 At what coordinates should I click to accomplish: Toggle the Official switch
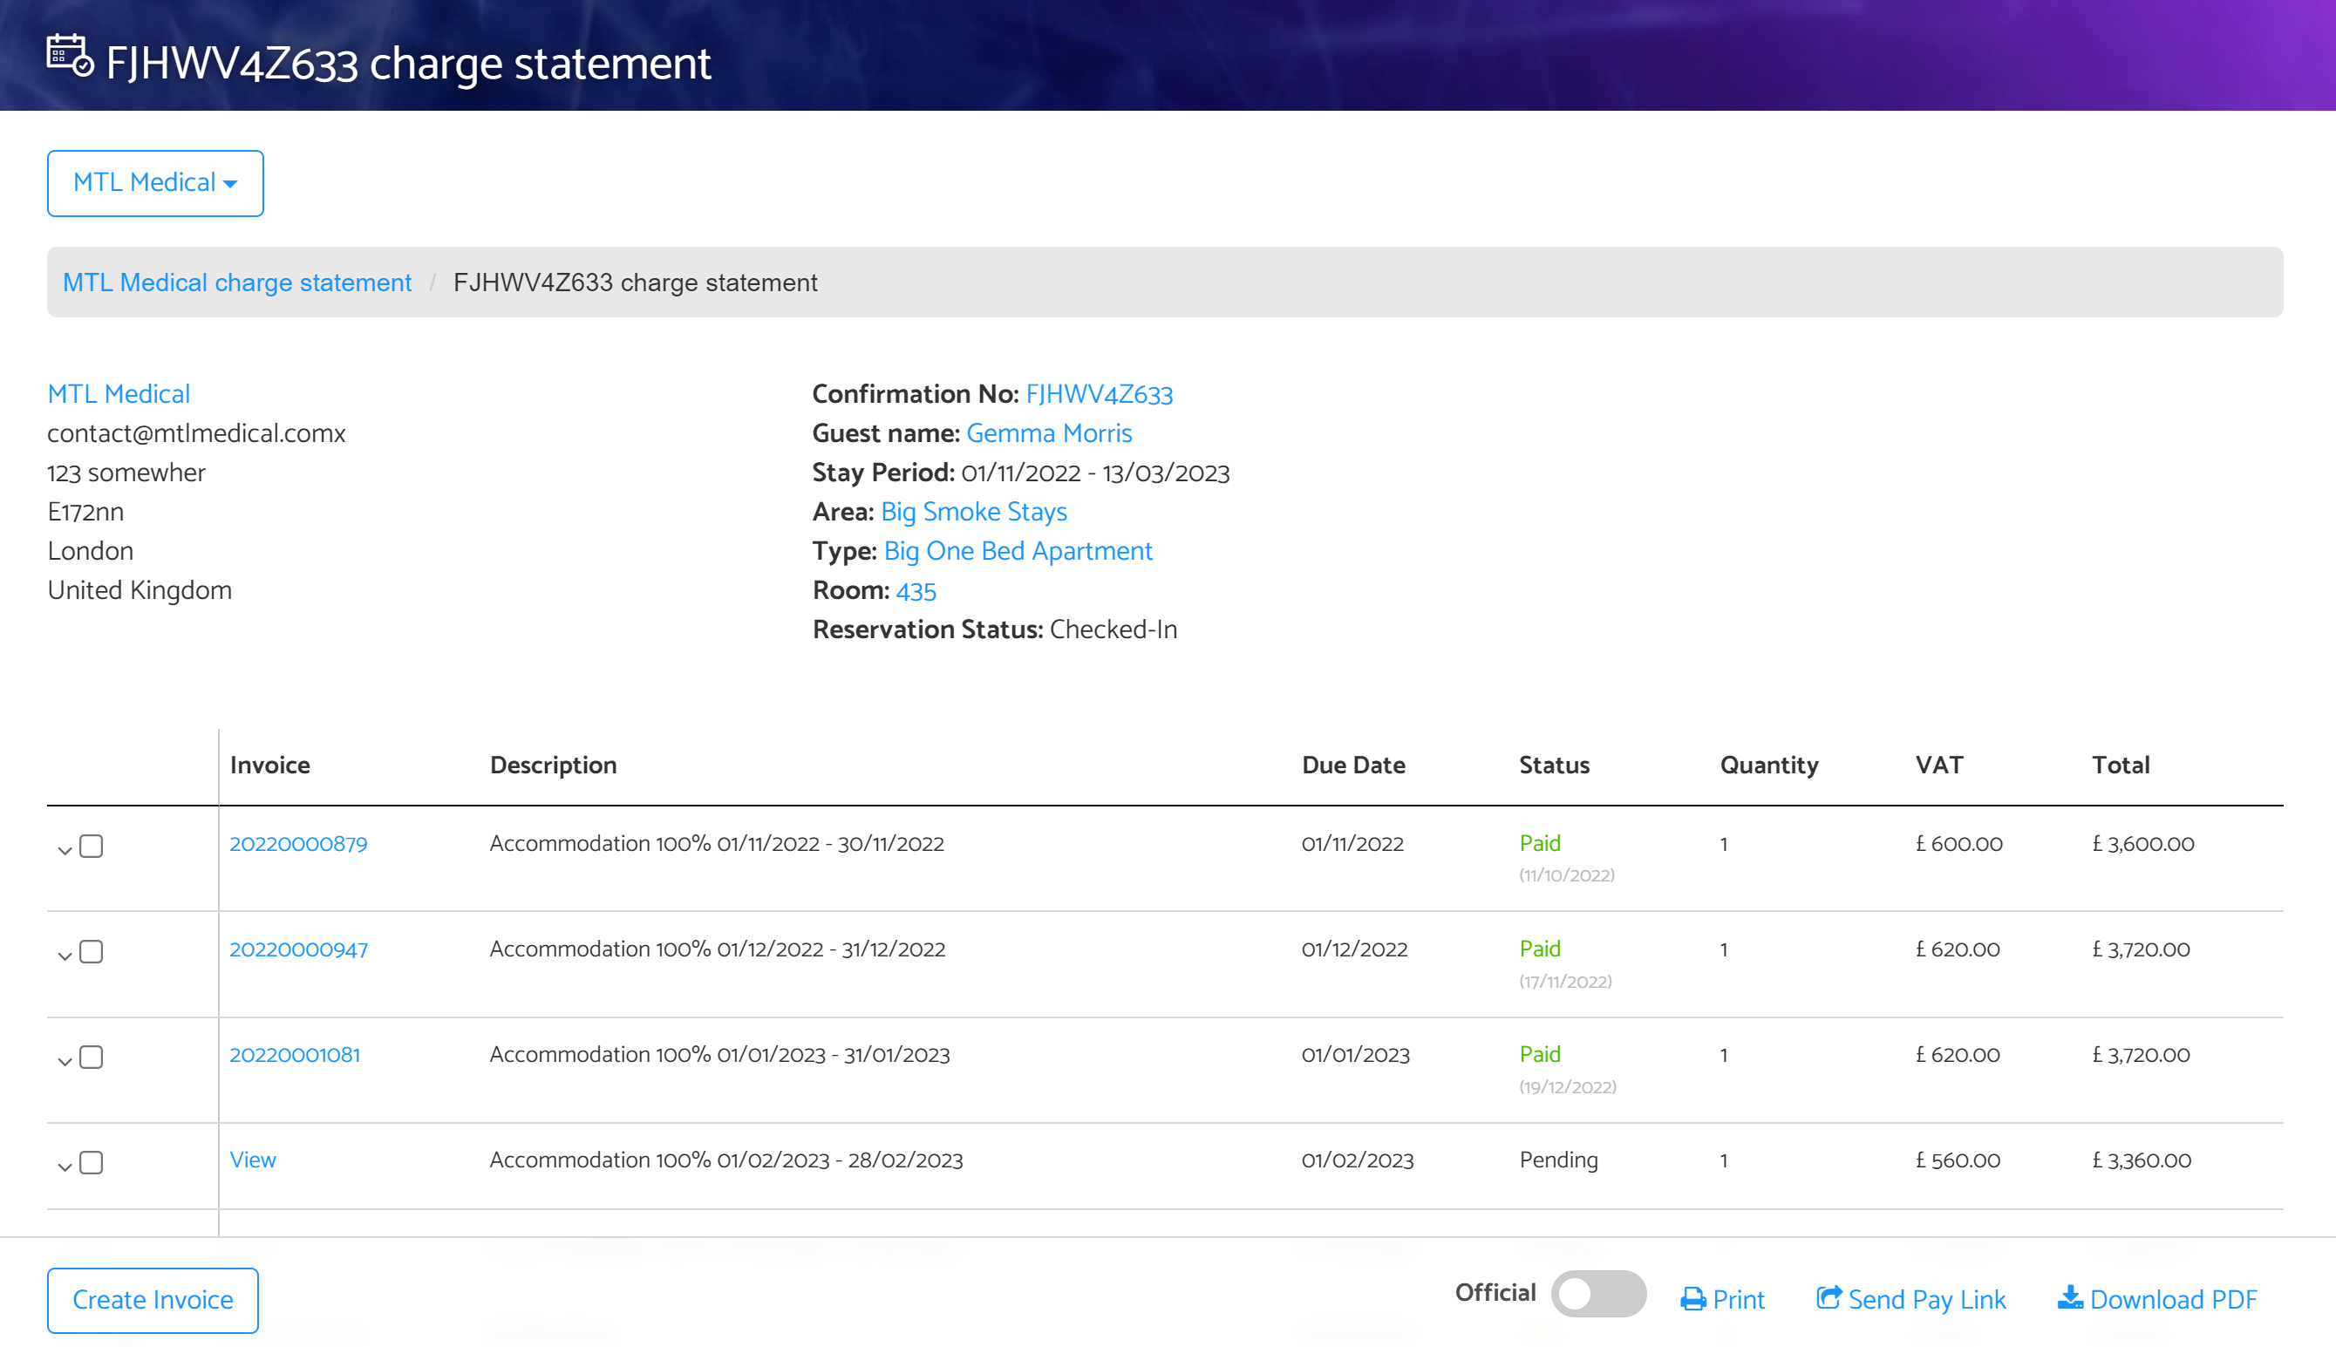[x=1597, y=1293]
